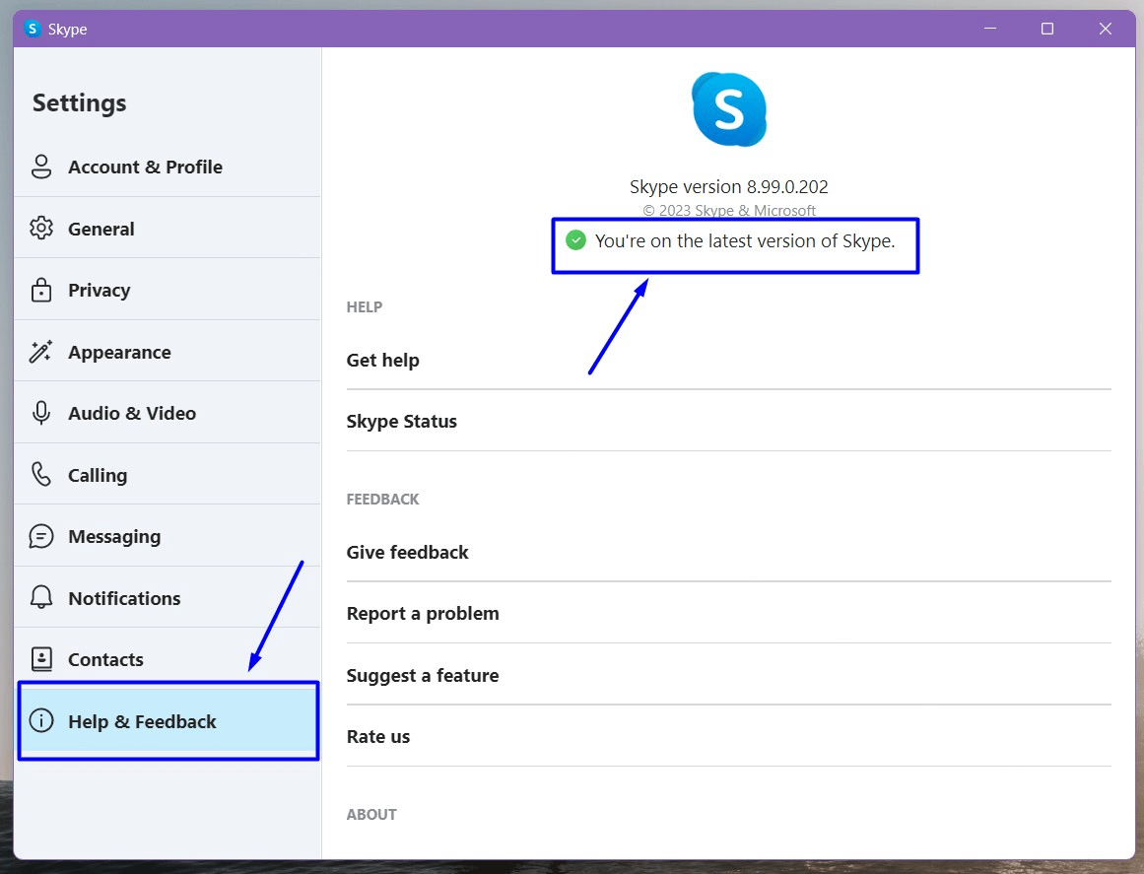
Task: Click the Calling phone handset icon
Action: tap(41, 475)
